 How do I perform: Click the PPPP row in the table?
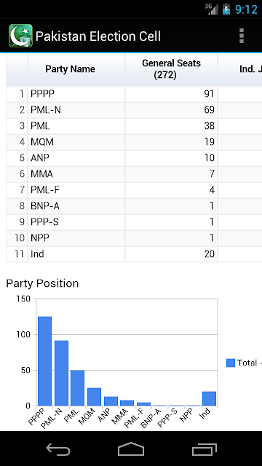click(x=134, y=94)
